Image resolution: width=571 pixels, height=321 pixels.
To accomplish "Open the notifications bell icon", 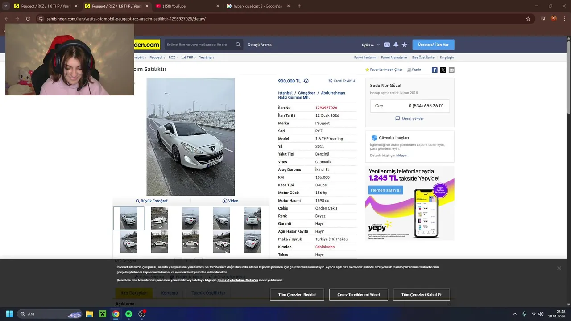I will point(396,45).
